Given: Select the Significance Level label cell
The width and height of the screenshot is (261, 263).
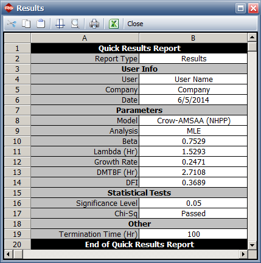Looking at the screenshot, I should 85,203.
